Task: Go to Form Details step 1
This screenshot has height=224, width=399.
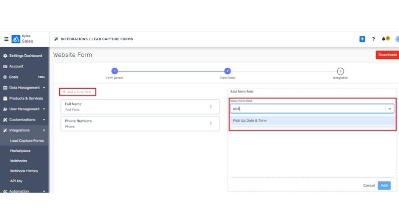Action: tap(115, 71)
